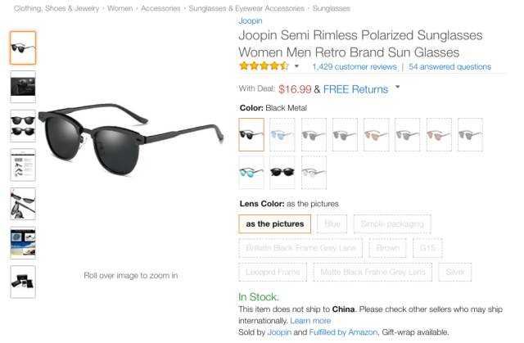Click the Joopin brand link above title
The width and height of the screenshot is (524, 343).
point(251,20)
